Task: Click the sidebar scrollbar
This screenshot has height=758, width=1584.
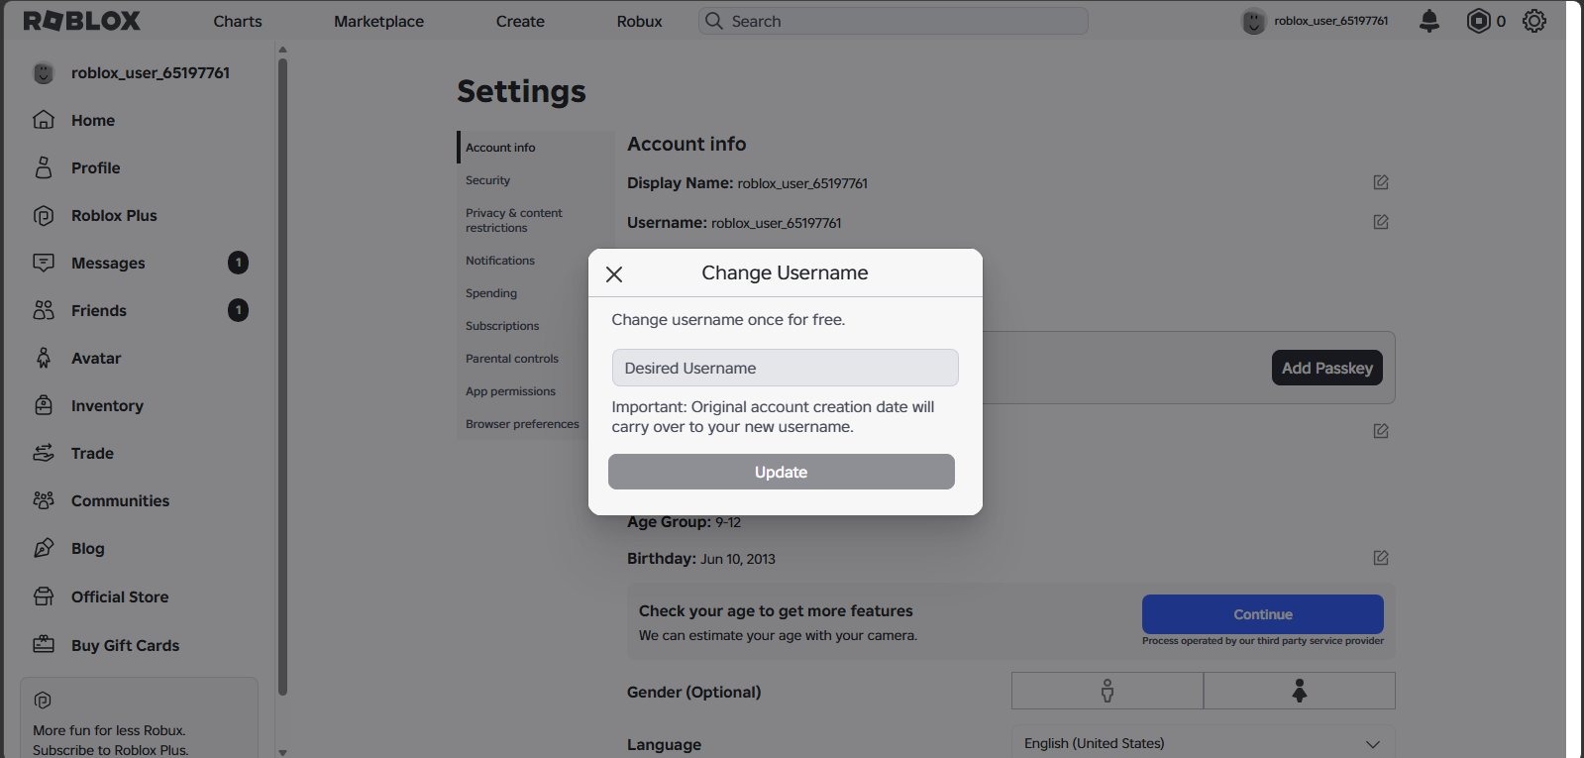Action: pos(282,377)
